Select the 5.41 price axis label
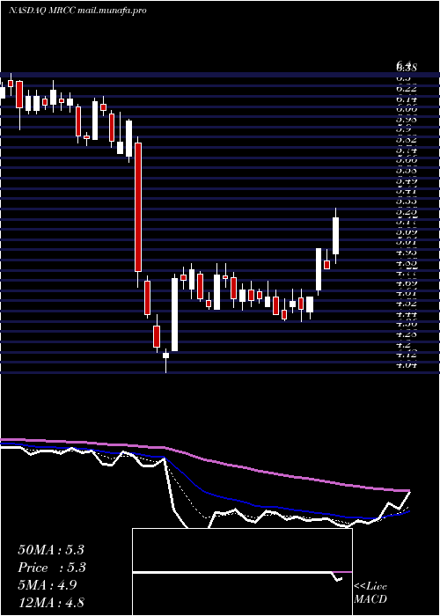This screenshot has height=616, width=440. click(407, 192)
